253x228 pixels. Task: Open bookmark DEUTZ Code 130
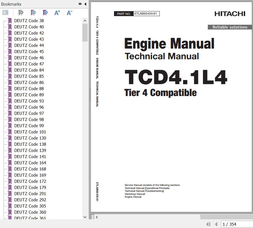30,138
